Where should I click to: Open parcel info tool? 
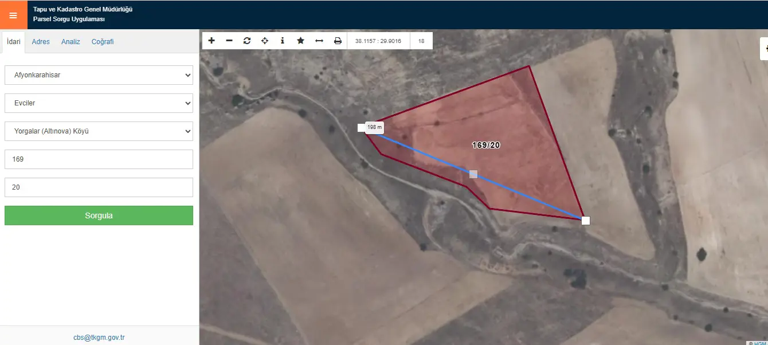tap(283, 41)
